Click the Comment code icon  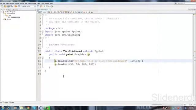(89, 12)
